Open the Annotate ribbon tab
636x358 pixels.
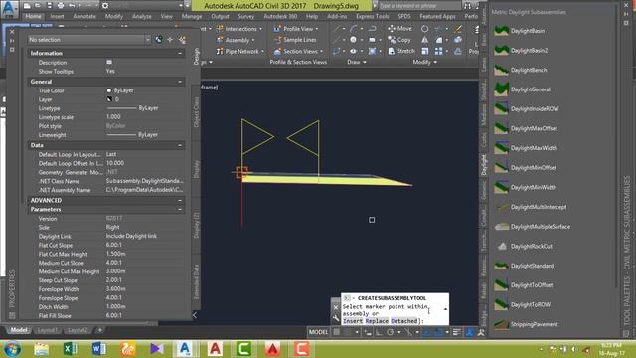(x=84, y=16)
